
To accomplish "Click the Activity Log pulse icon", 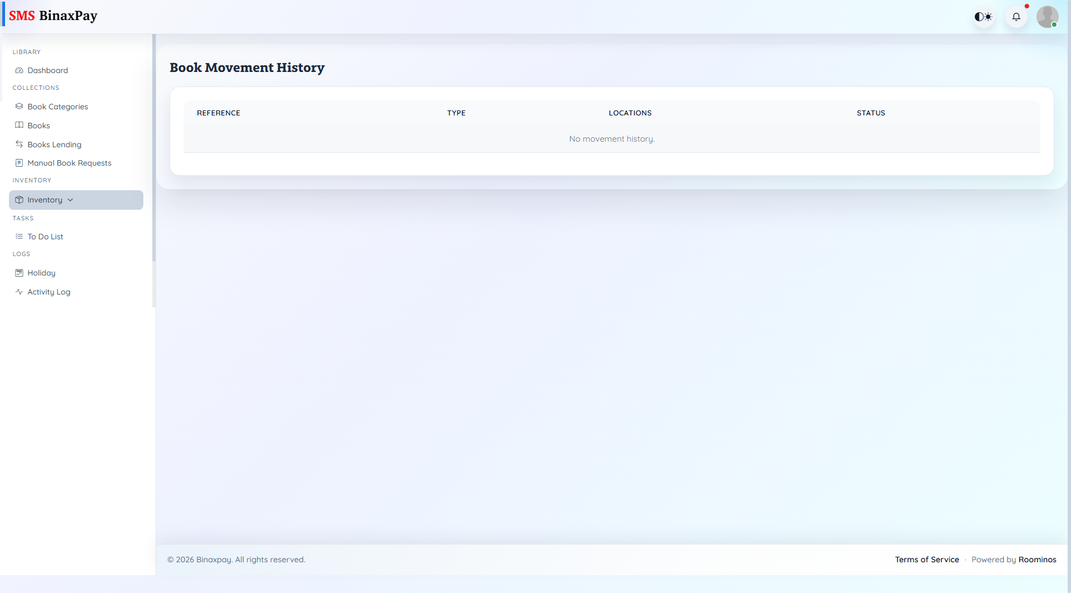I will click(x=18, y=291).
